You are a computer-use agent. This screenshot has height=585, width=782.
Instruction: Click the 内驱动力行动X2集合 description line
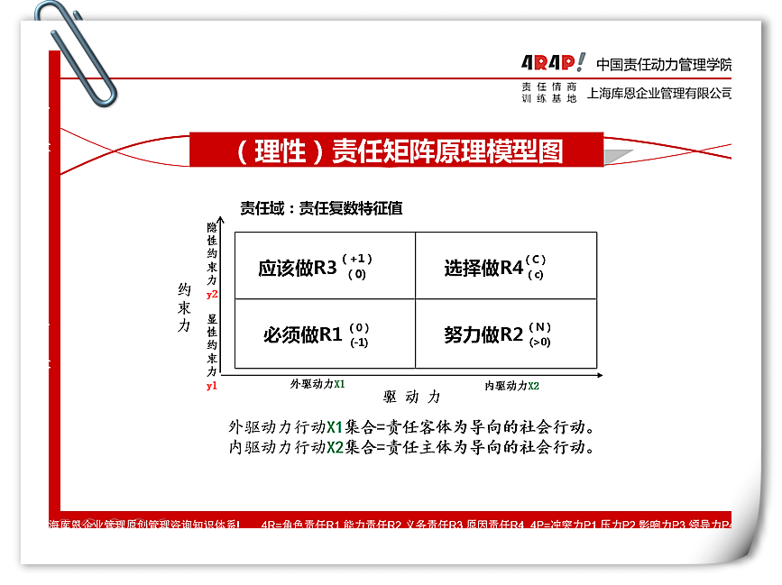tap(411, 446)
